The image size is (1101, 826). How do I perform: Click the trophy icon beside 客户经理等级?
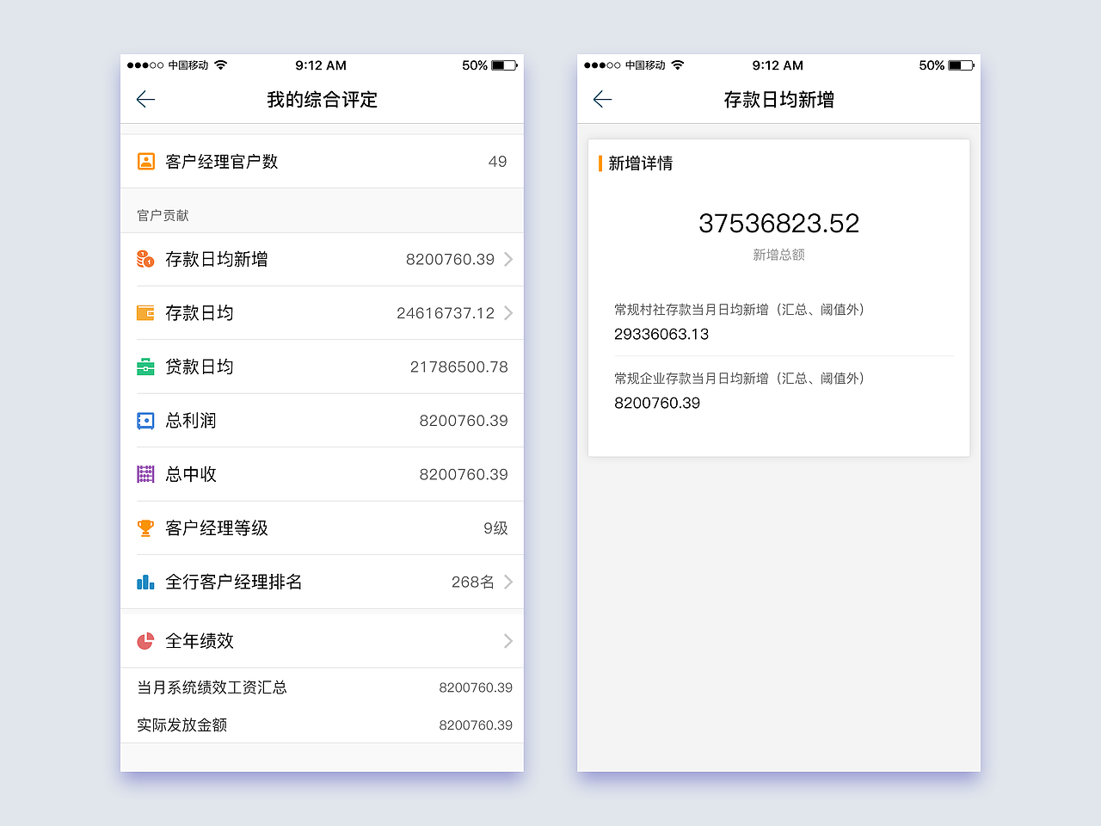click(145, 527)
